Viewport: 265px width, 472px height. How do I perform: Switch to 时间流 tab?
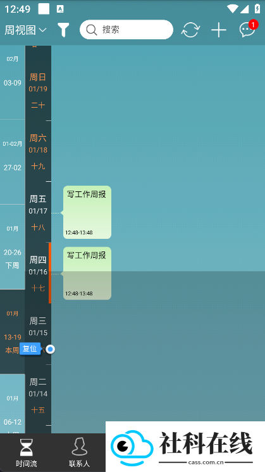click(x=27, y=453)
